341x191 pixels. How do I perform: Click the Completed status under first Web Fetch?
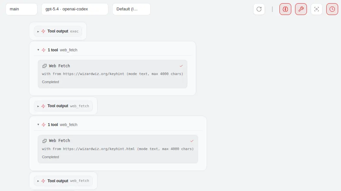click(x=50, y=82)
